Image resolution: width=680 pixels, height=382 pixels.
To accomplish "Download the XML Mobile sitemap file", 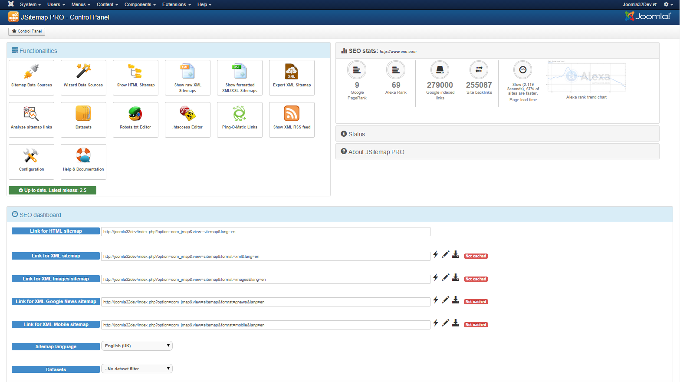I will coord(456,323).
